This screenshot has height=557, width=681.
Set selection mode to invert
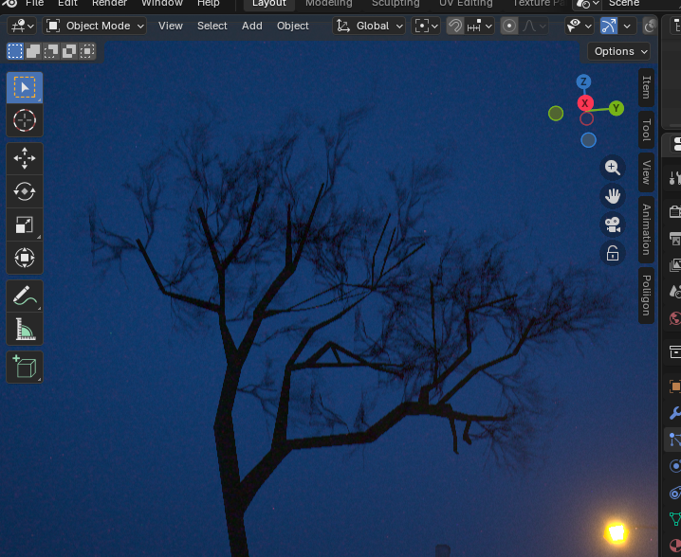pos(69,51)
